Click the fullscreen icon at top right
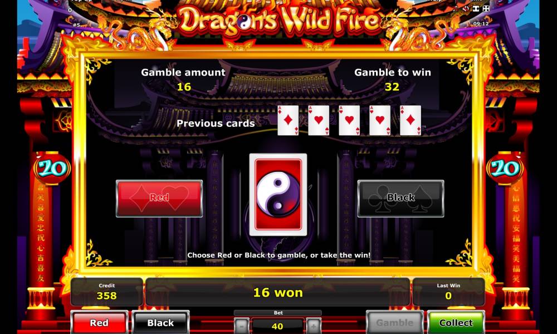This screenshot has height=334, width=557. (x=476, y=8)
